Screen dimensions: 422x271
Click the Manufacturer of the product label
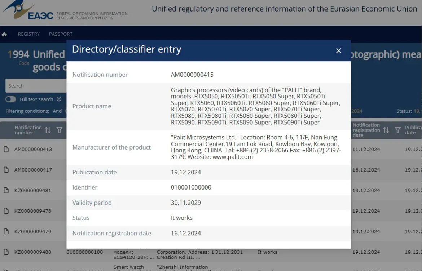[112, 147]
